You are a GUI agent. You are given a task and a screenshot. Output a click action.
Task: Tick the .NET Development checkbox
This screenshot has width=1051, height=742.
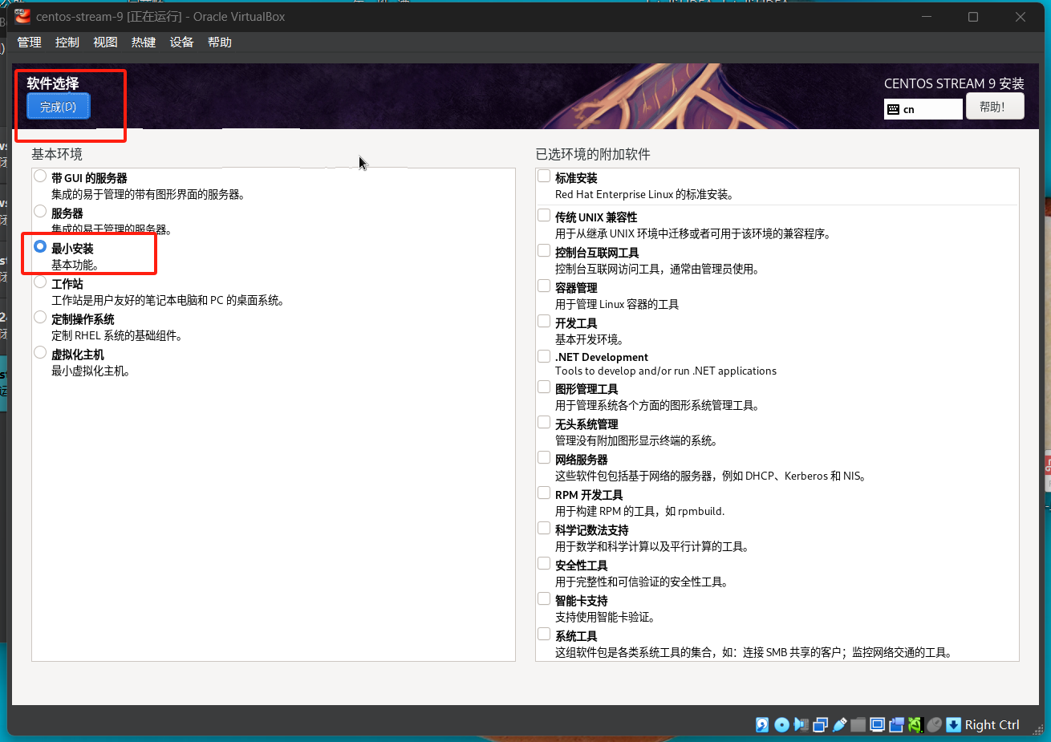click(x=544, y=355)
